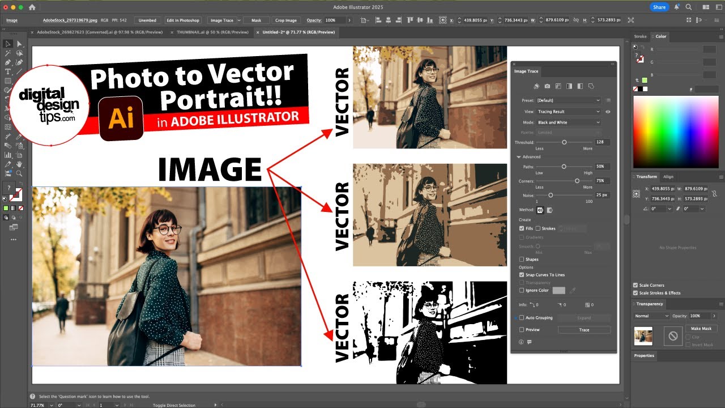725x408 pixels.
Task: Click the Crop Image button
Action: click(x=286, y=20)
